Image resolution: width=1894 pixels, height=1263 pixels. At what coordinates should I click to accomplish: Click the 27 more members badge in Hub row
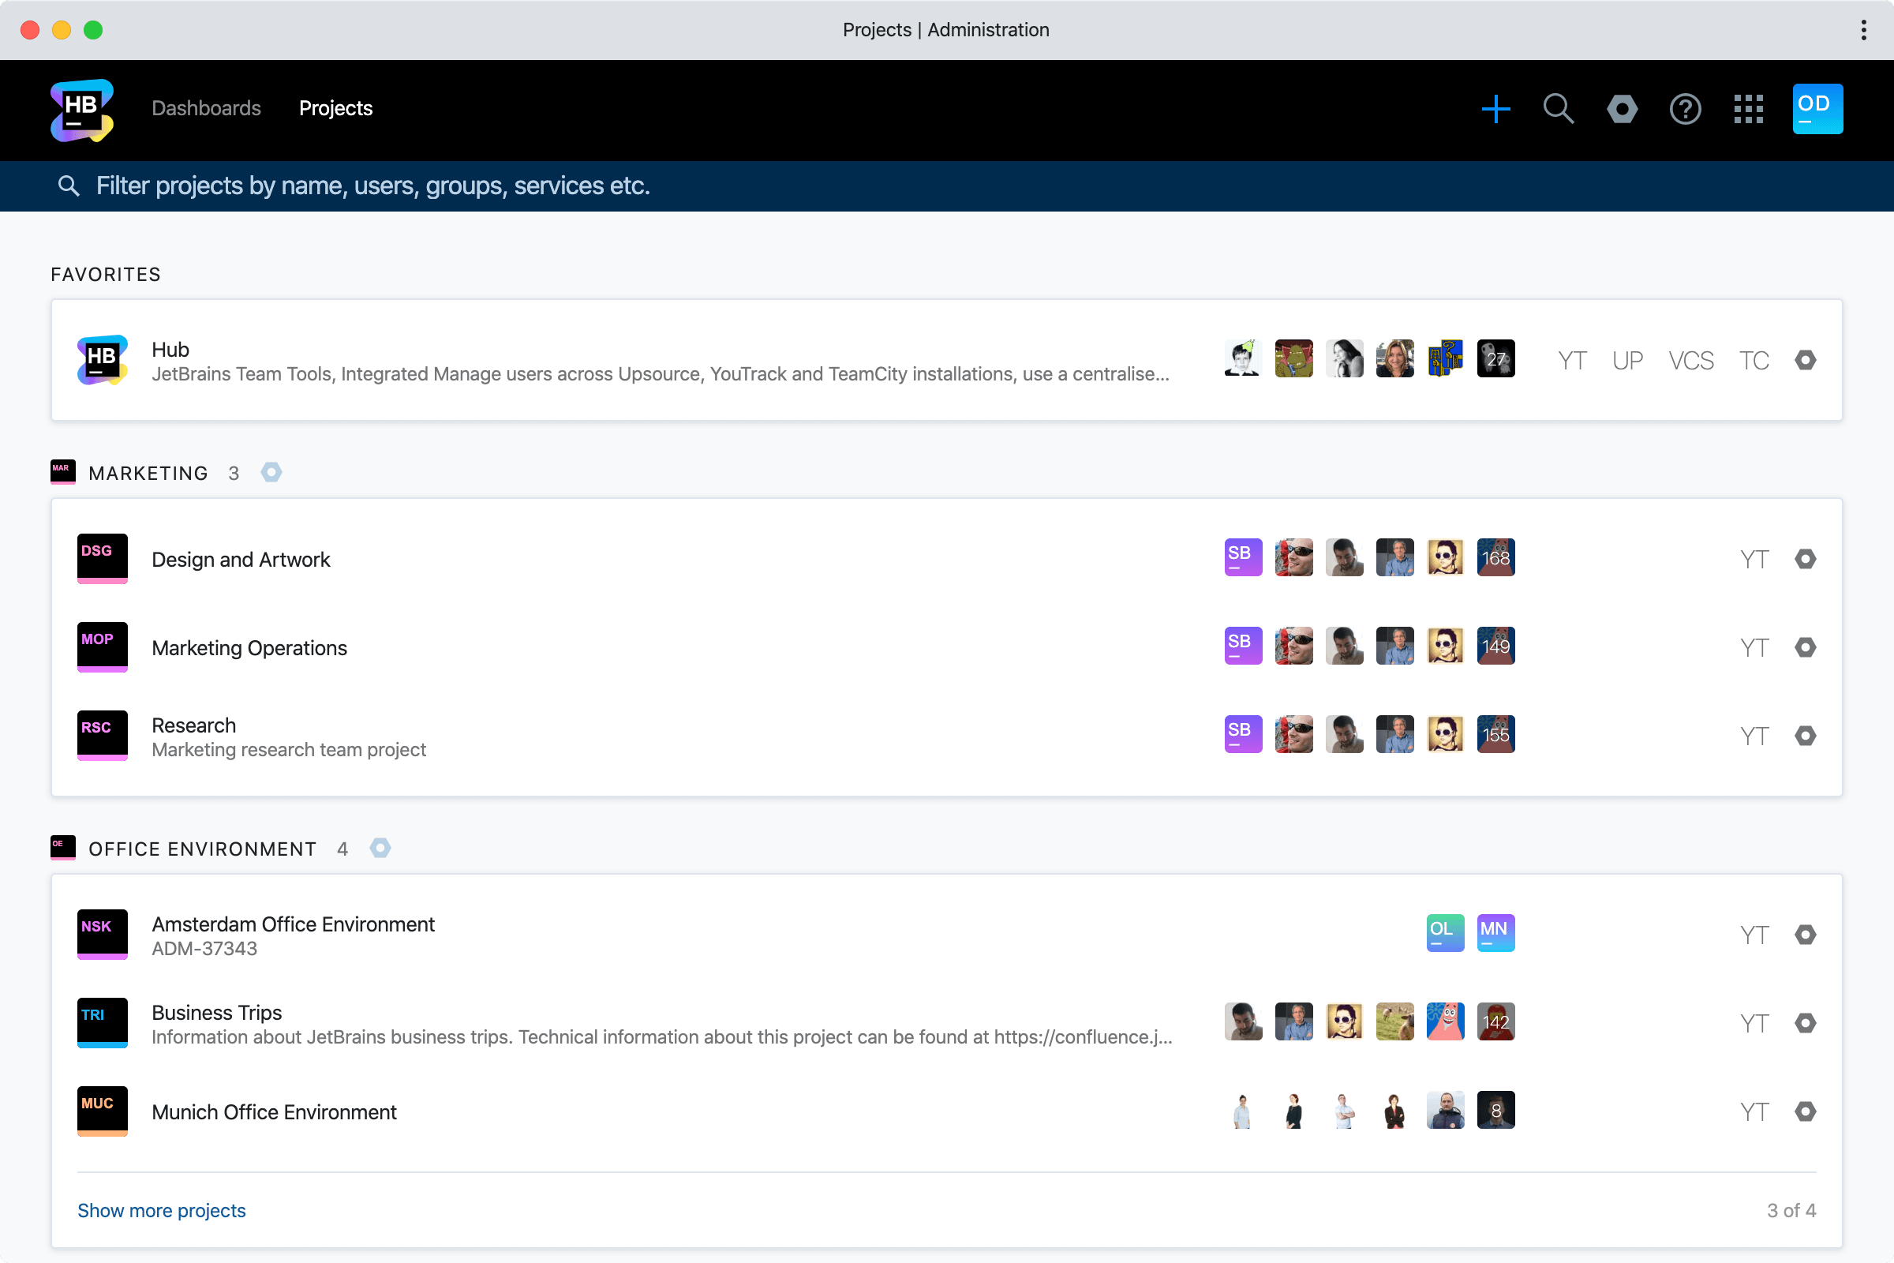coord(1495,358)
